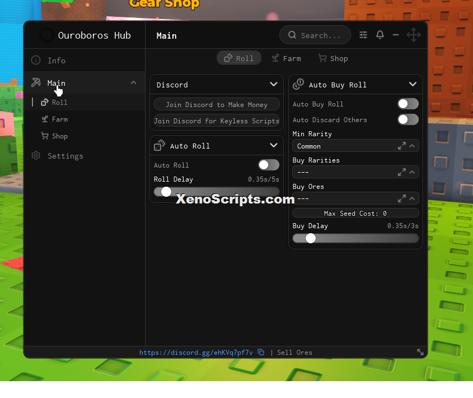Image resolution: width=473 pixels, height=398 pixels.
Task: Click the coins icon in Auto Buy Roll header
Action: (x=298, y=84)
